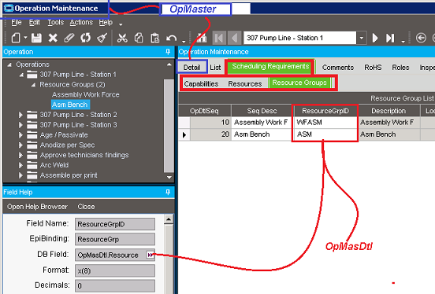Click the Back circular arrow icon
This screenshot has width=435, height=294.
coord(421,38)
